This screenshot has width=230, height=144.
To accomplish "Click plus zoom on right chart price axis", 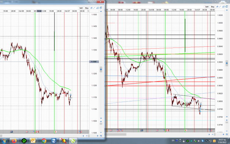I will point(227,120).
